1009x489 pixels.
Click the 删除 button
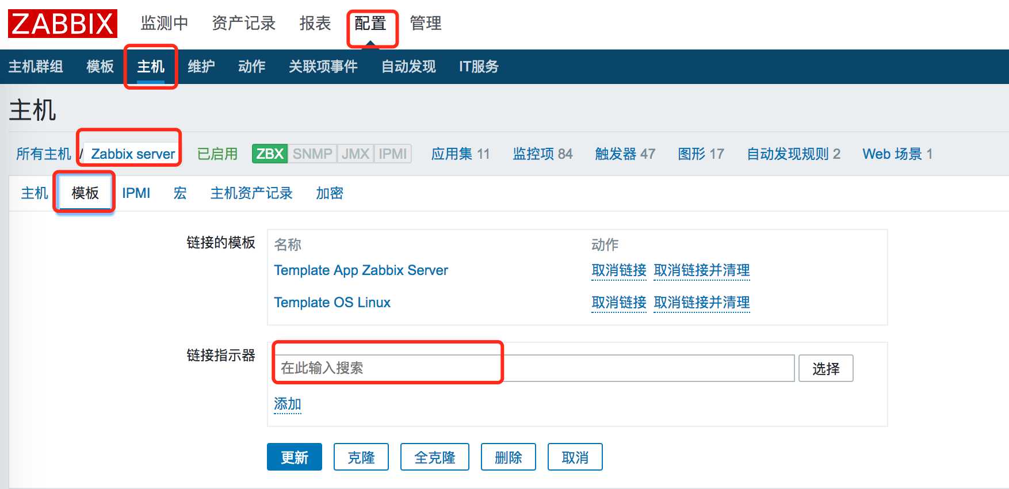509,457
